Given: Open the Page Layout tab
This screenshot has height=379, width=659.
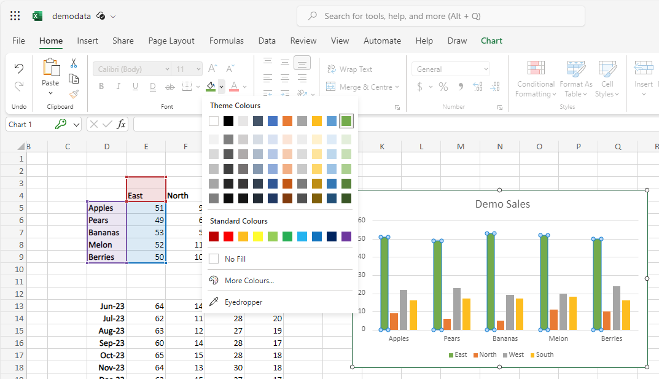Looking at the screenshot, I should click(171, 41).
